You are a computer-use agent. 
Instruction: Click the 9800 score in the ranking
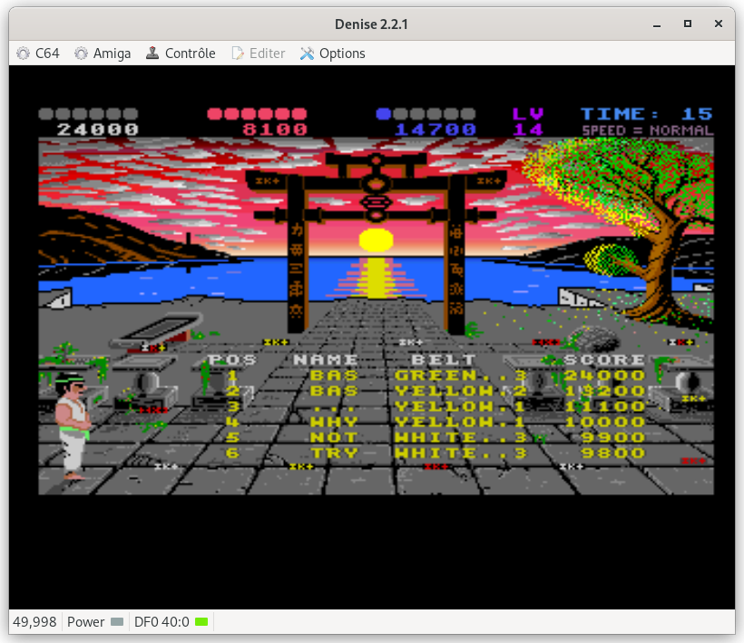[612, 453]
